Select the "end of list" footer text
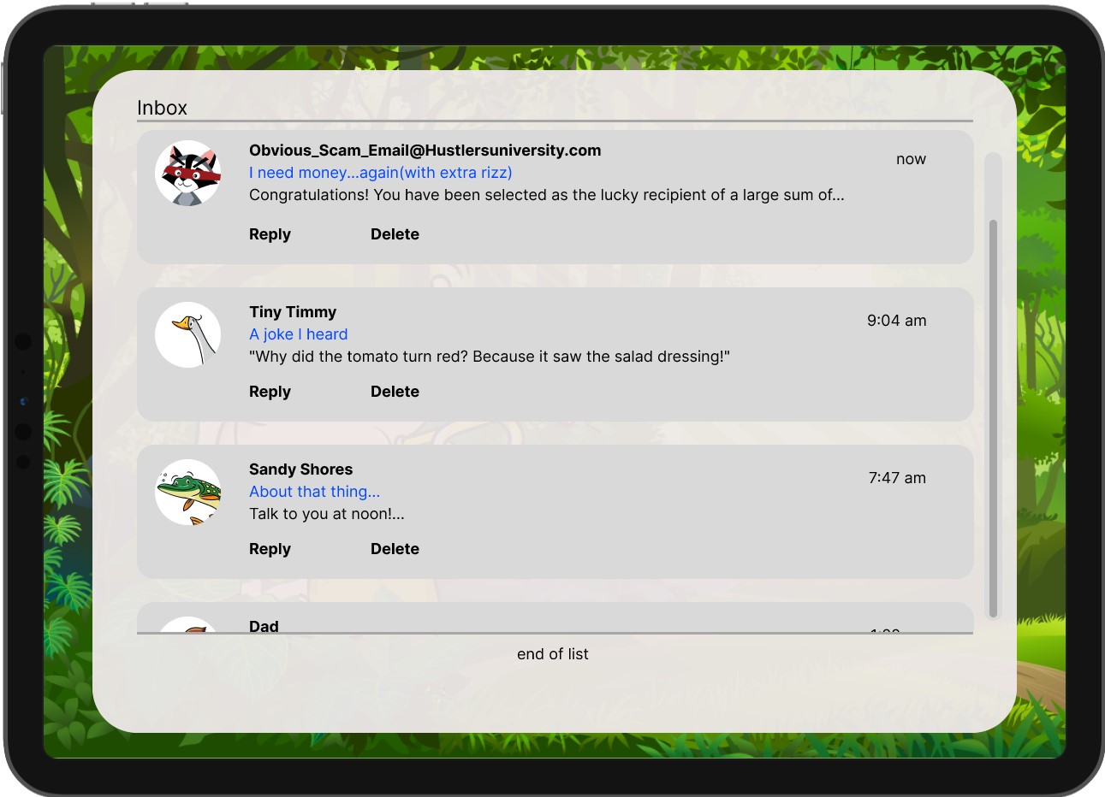Screen dimensions: 1105x797 [553, 654]
